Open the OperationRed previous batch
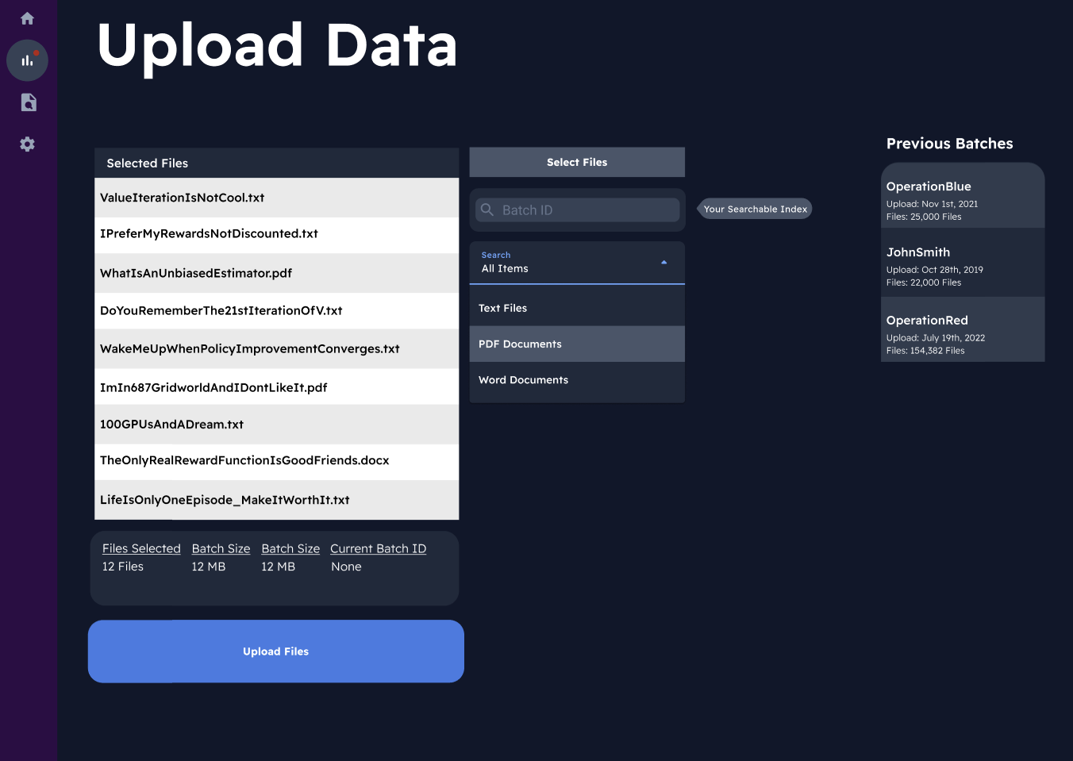Viewport: 1073px width, 761px height. (963, 329)
